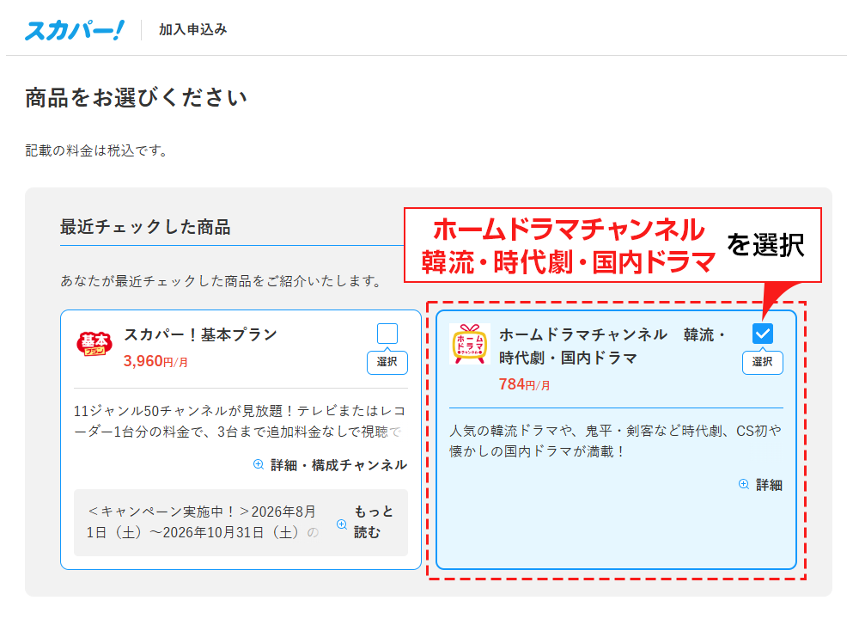Click 記載の料金は税込です。 note text
859x619 pixels.
click(97, 150)
